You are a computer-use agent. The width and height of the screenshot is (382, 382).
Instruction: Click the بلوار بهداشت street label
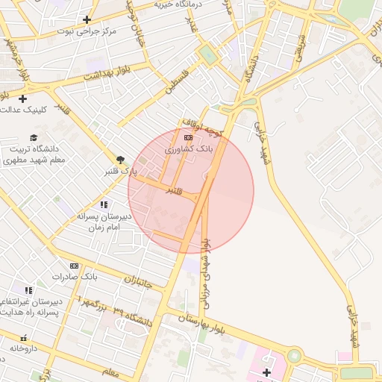click(x=107, y=73)
